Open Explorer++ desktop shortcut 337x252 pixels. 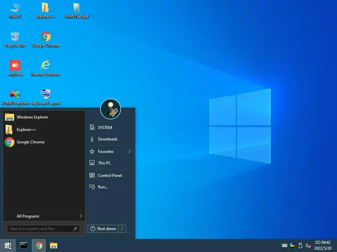click(45, 10)
